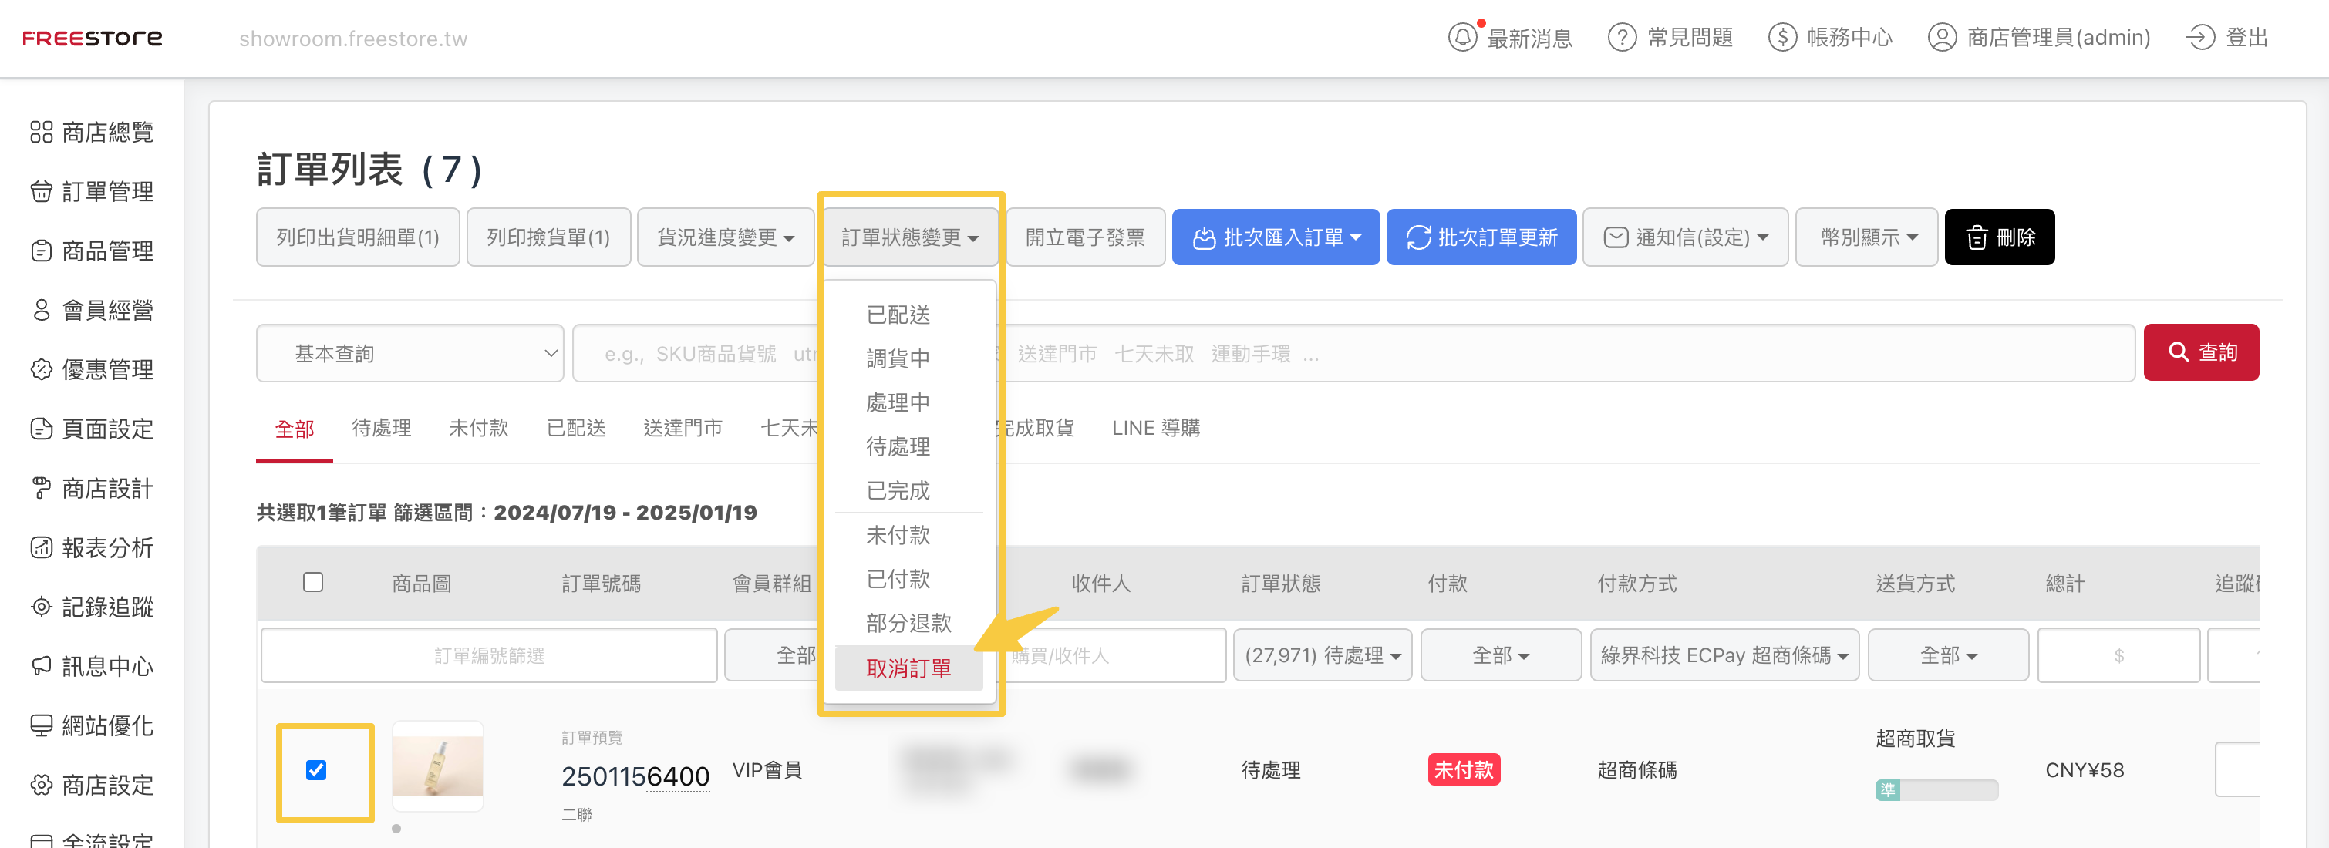Open the 送貨方式 全部 filter dropdown

pyautogui.click(x=1948, y=655)
